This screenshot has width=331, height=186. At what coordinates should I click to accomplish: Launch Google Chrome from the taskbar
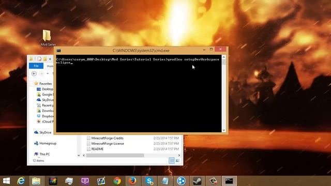pos(117,181)
